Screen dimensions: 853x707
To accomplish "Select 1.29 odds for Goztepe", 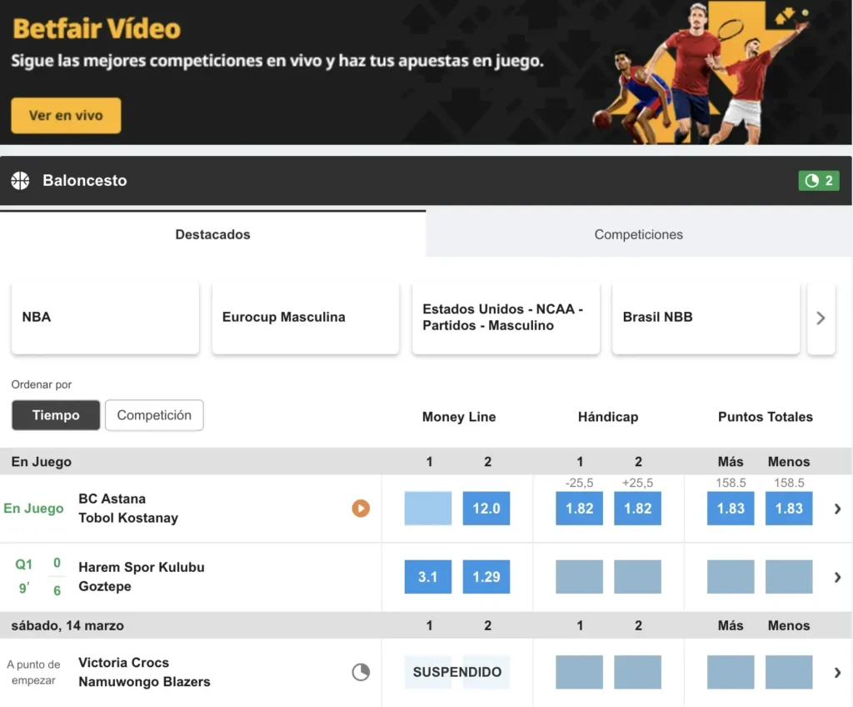I will [x=486, y=577].
